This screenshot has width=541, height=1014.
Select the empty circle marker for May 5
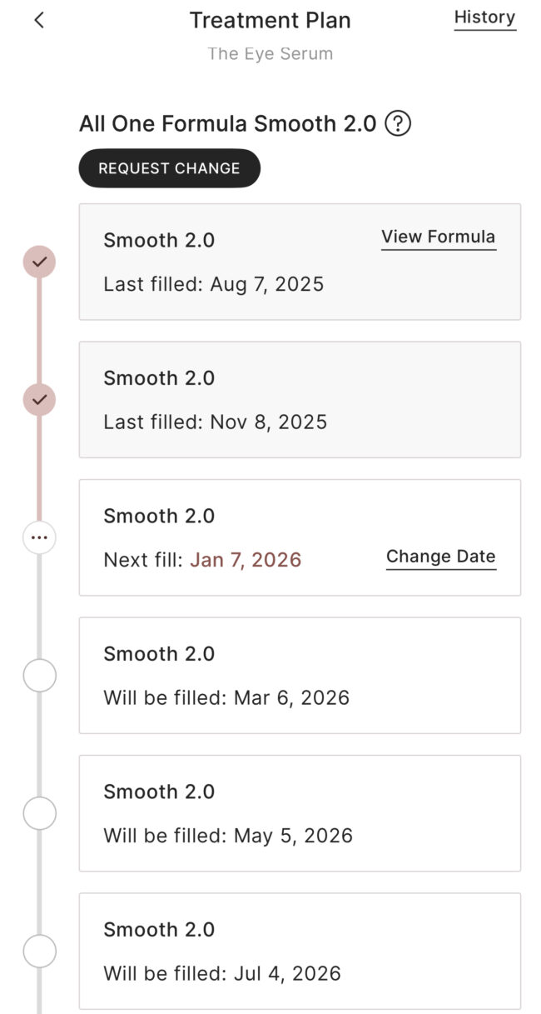[39, 813]
